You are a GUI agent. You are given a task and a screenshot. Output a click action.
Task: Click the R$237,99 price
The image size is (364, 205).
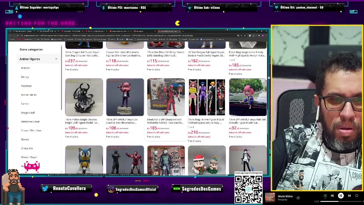tap(72, 61)
